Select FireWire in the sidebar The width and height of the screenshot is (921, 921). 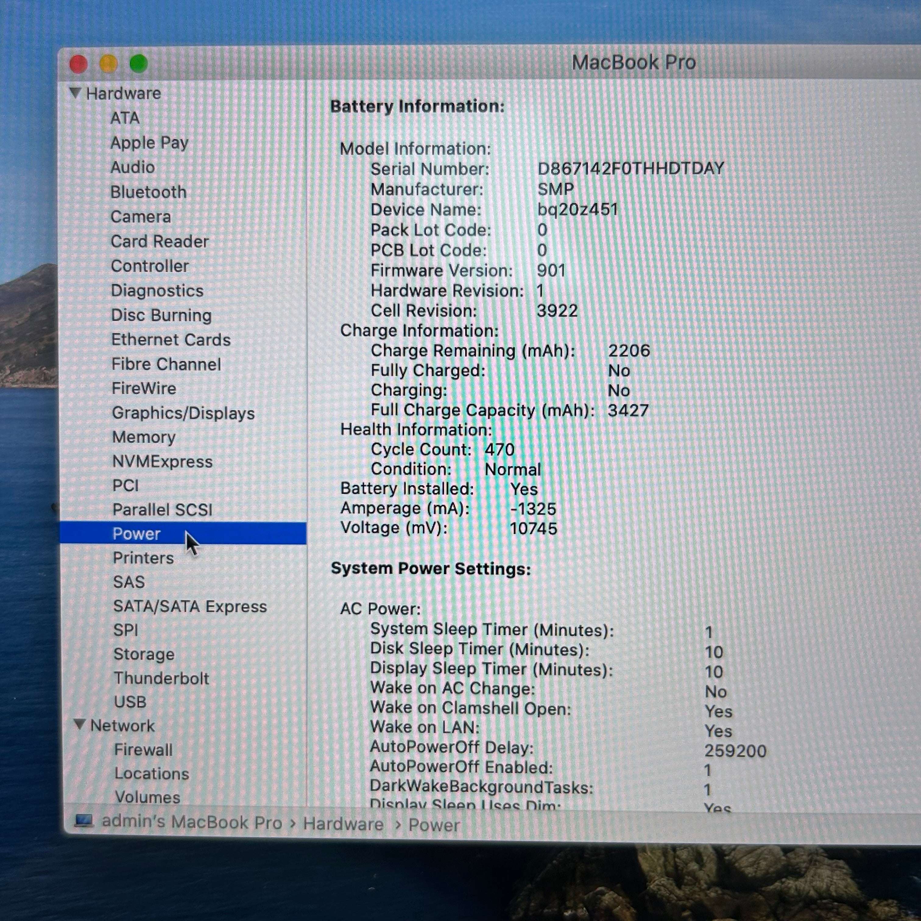[x=143, y=389]
